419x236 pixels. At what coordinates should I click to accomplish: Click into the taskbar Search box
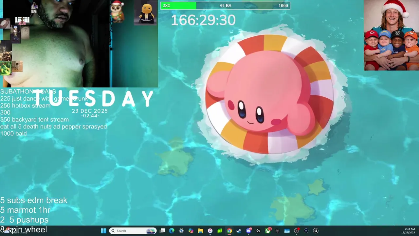pos(133,231)
